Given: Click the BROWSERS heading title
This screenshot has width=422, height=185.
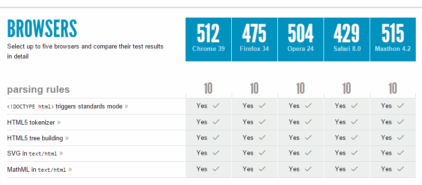Looking at the screenshot, I should click(x=42, y=28).
